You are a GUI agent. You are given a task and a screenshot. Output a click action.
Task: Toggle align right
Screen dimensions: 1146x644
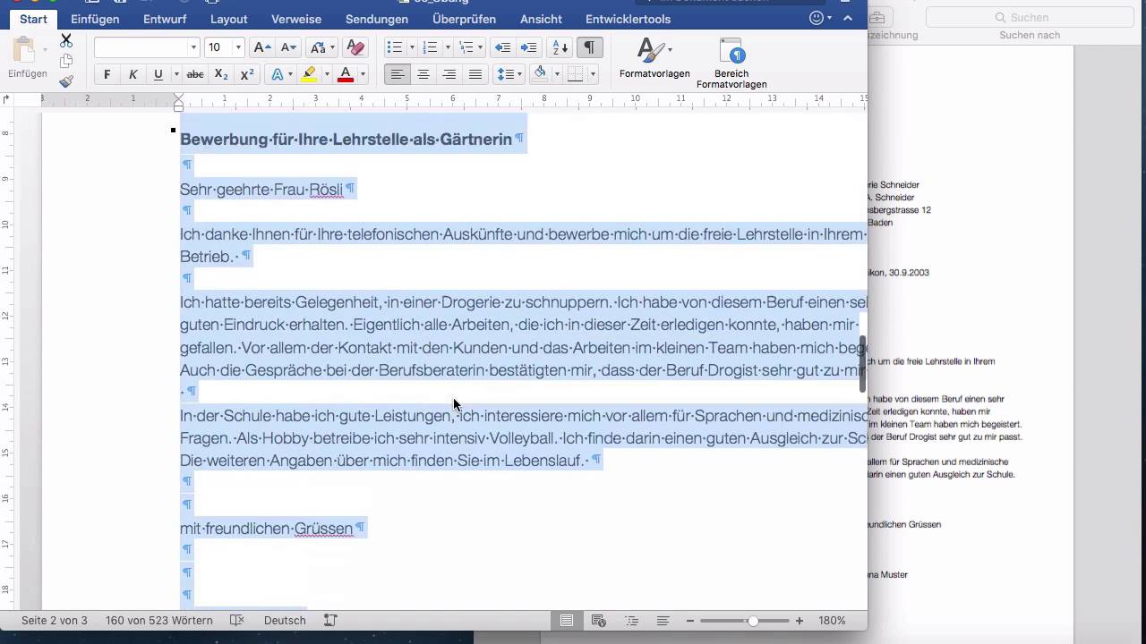click(x=449, y=75)
